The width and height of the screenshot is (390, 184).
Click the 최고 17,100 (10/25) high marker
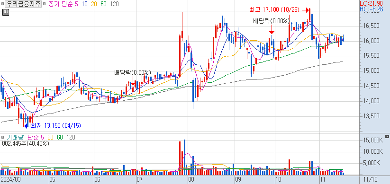(274, 10)
